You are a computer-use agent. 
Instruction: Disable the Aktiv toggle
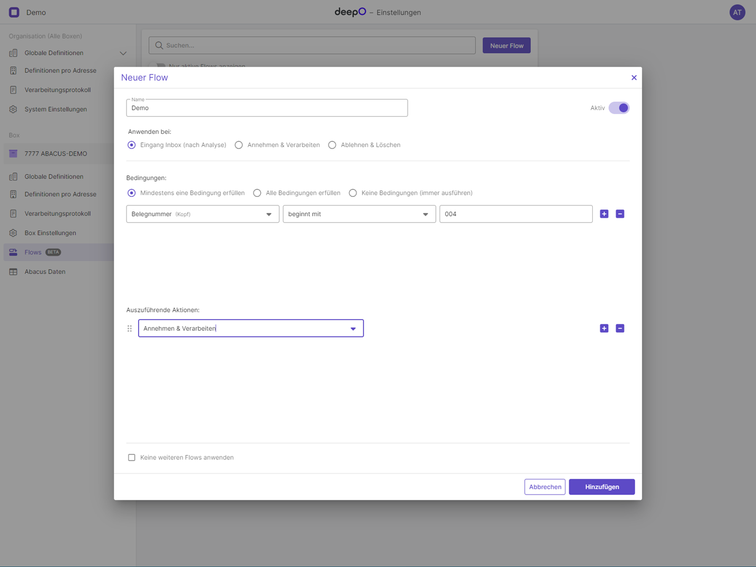619,108
